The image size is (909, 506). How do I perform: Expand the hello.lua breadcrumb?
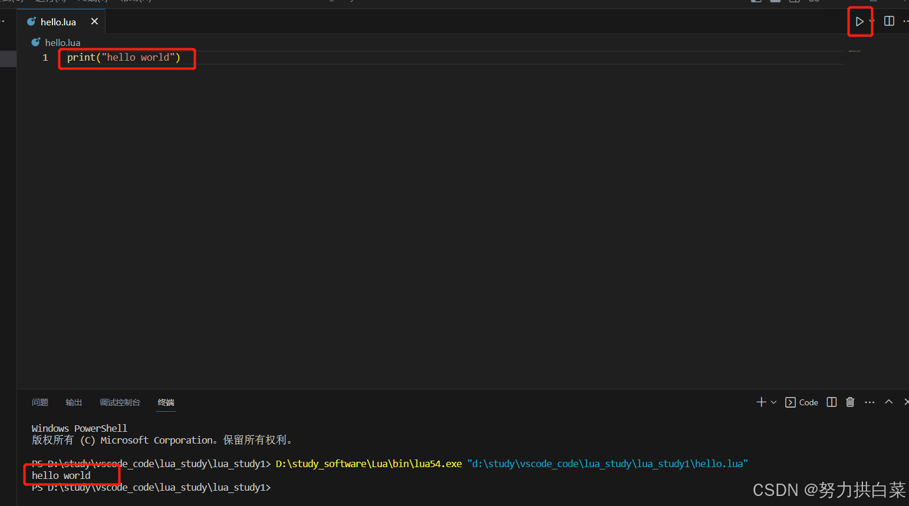coord(63,42)
